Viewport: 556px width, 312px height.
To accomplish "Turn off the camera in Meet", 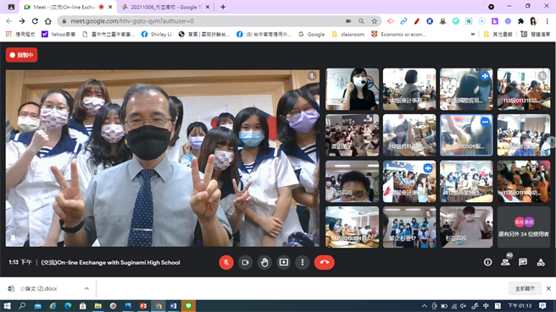I will point(245,262).
